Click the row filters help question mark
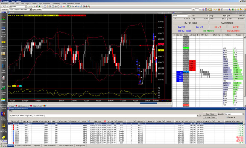This screenshot has width=246, height=148. click(201, 116)
